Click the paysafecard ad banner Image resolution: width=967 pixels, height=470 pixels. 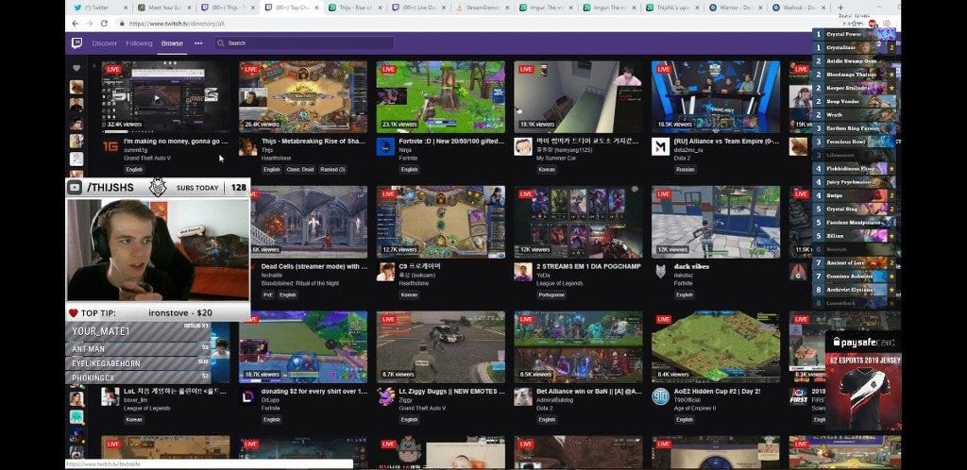863,380
